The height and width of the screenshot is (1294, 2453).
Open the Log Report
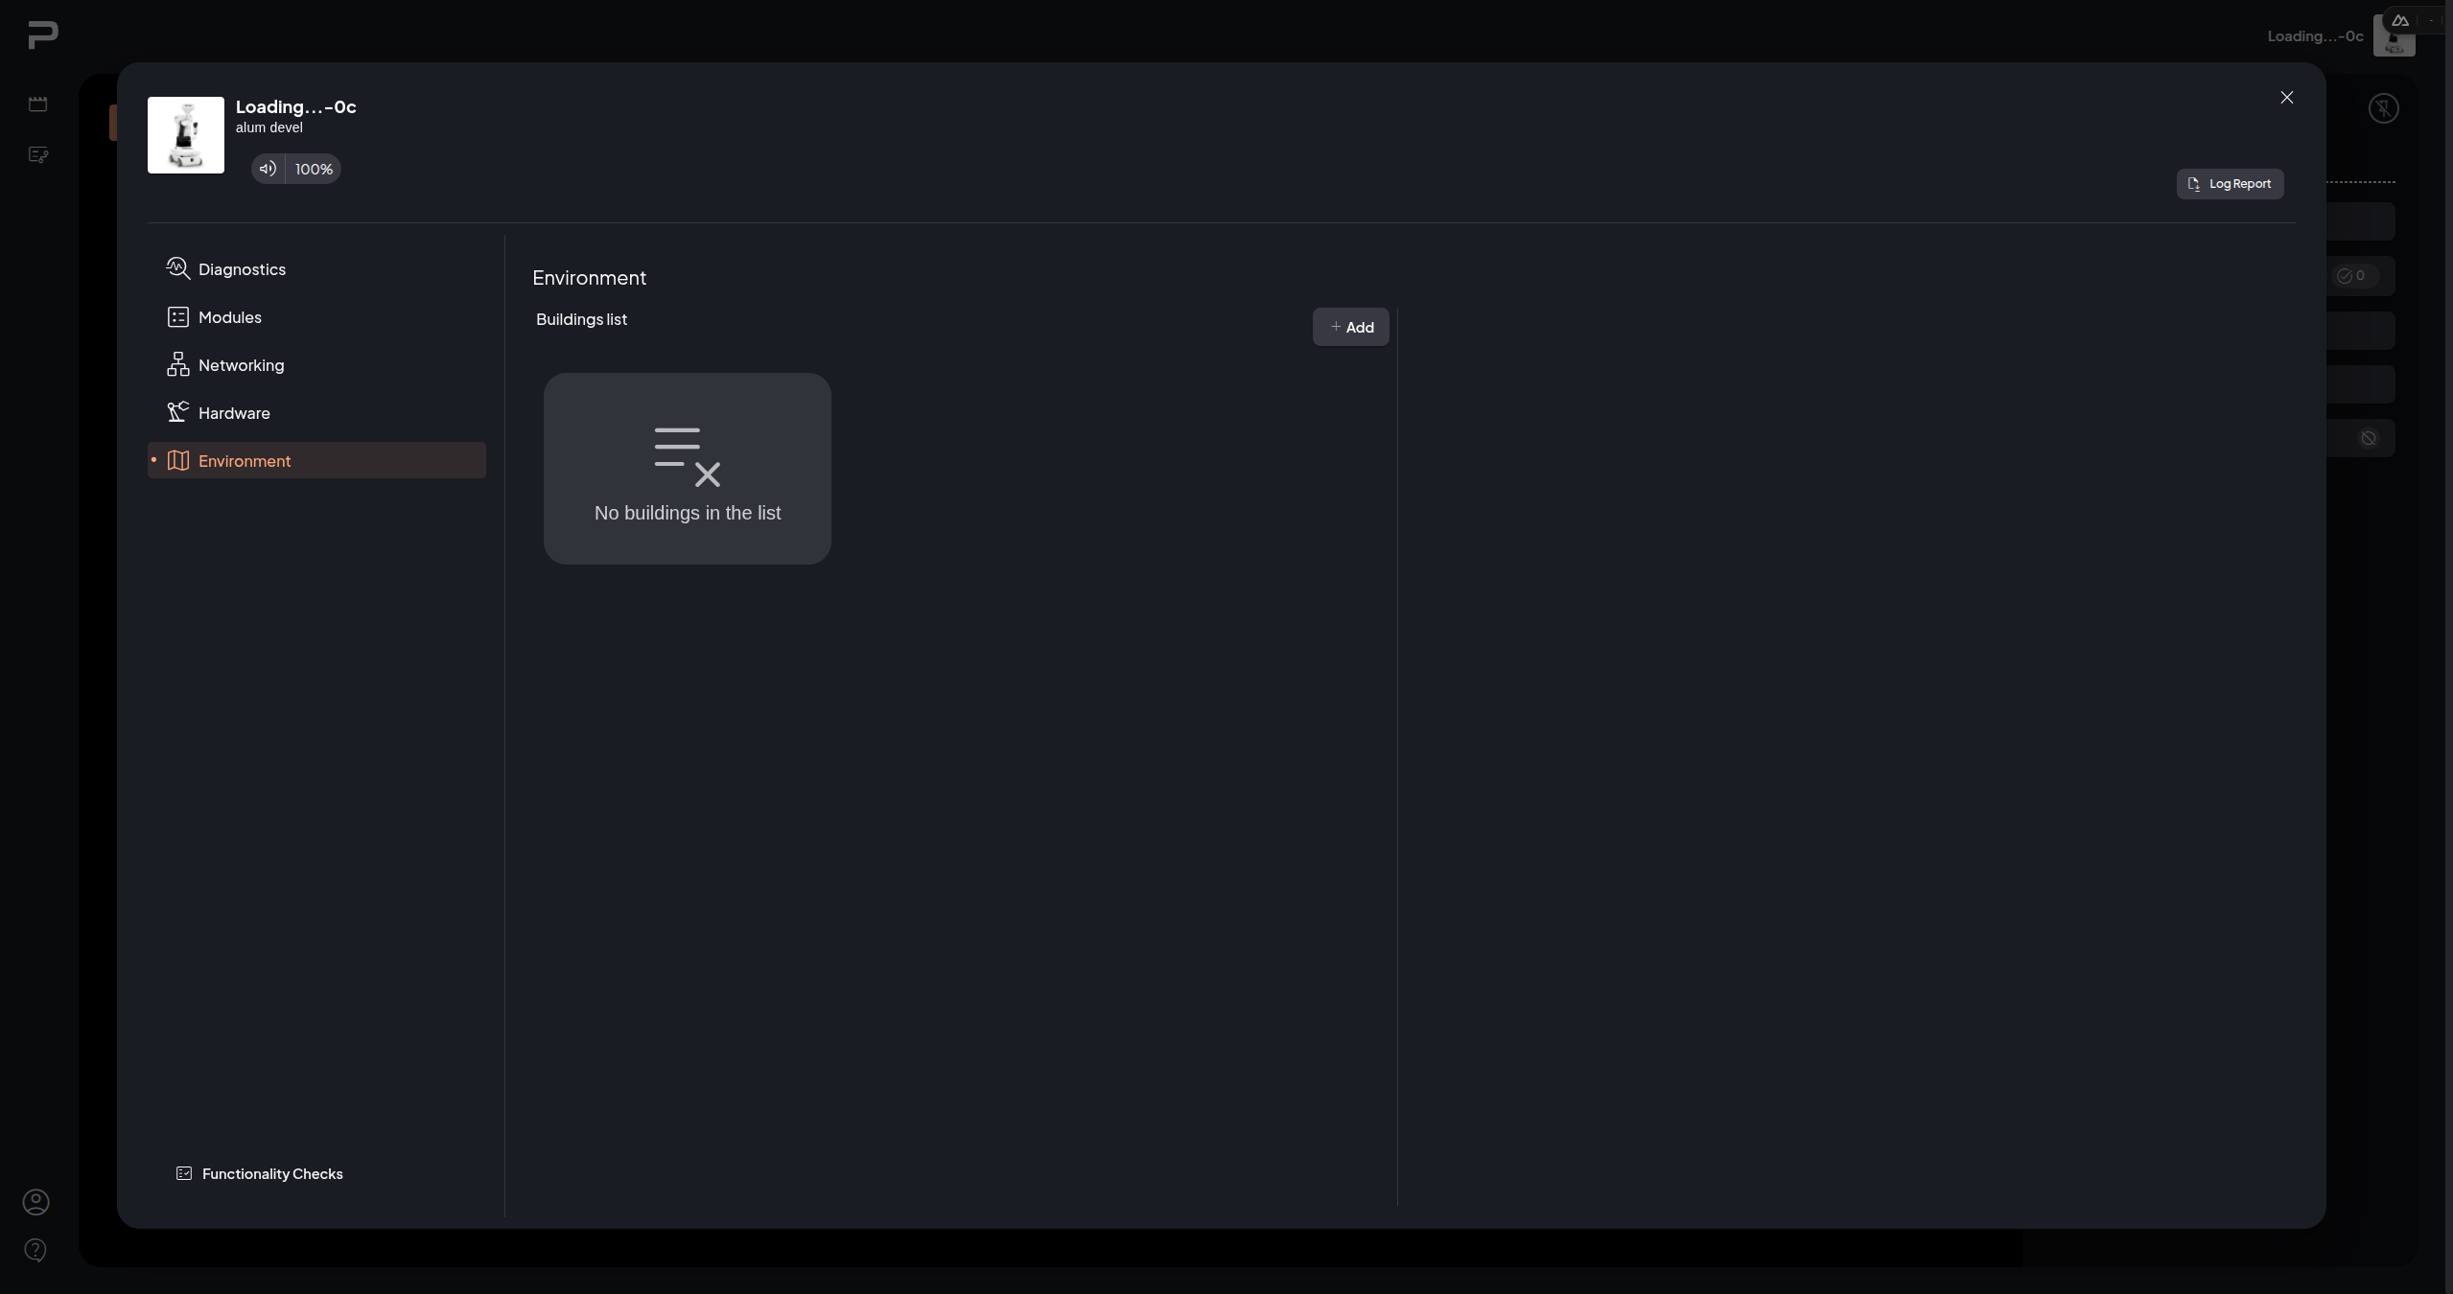2230,184
